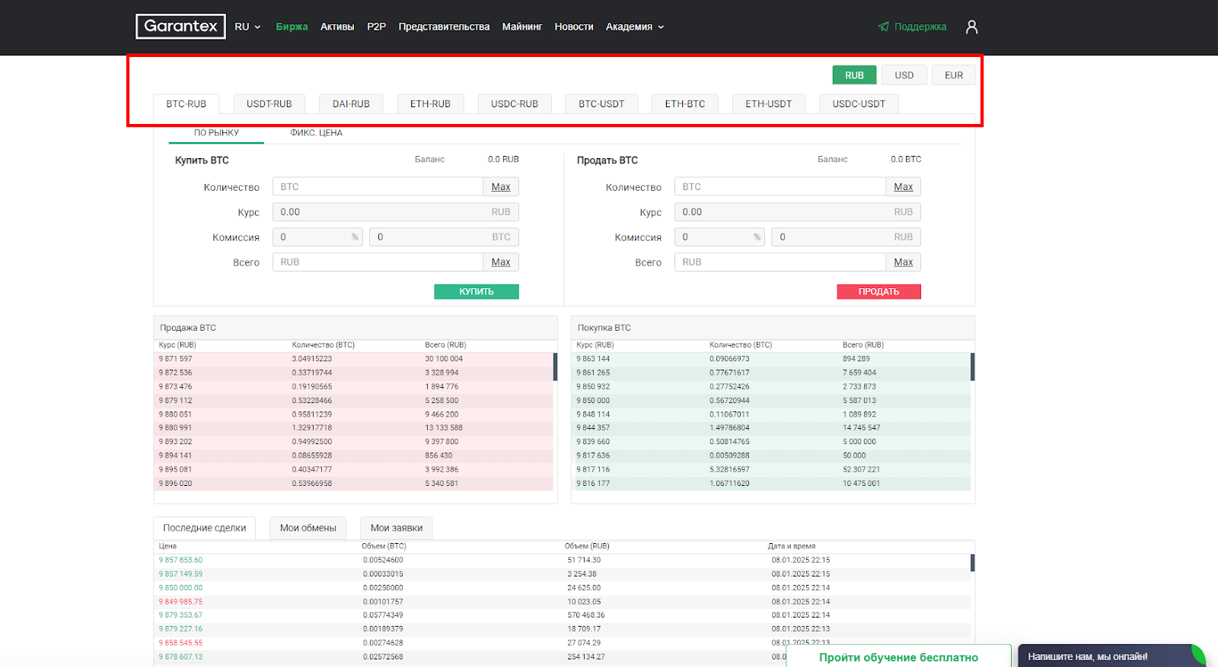Click buy Всего RUB input field
The width and height of the screenshot is (1218, 667).
coord(378,262)
